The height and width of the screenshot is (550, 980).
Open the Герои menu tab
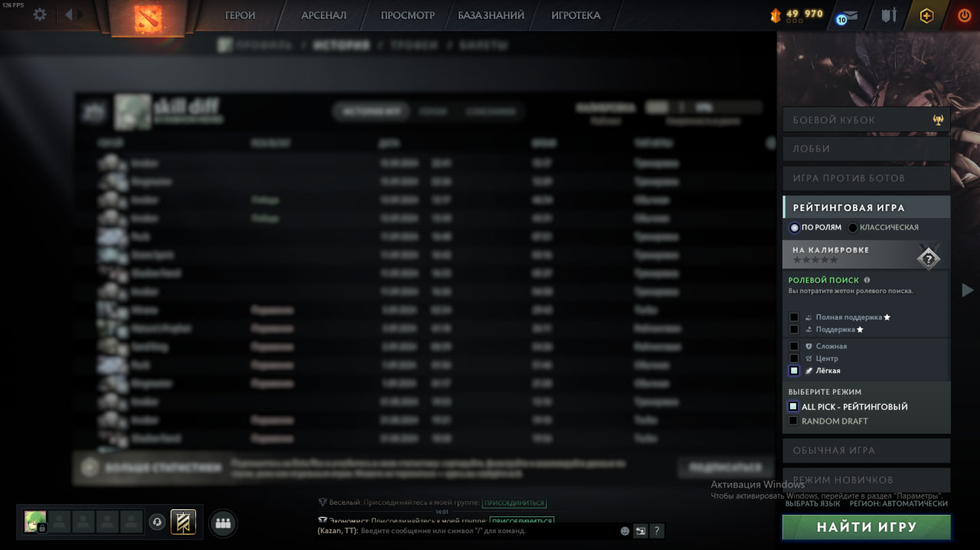click(x=240, y=15)
